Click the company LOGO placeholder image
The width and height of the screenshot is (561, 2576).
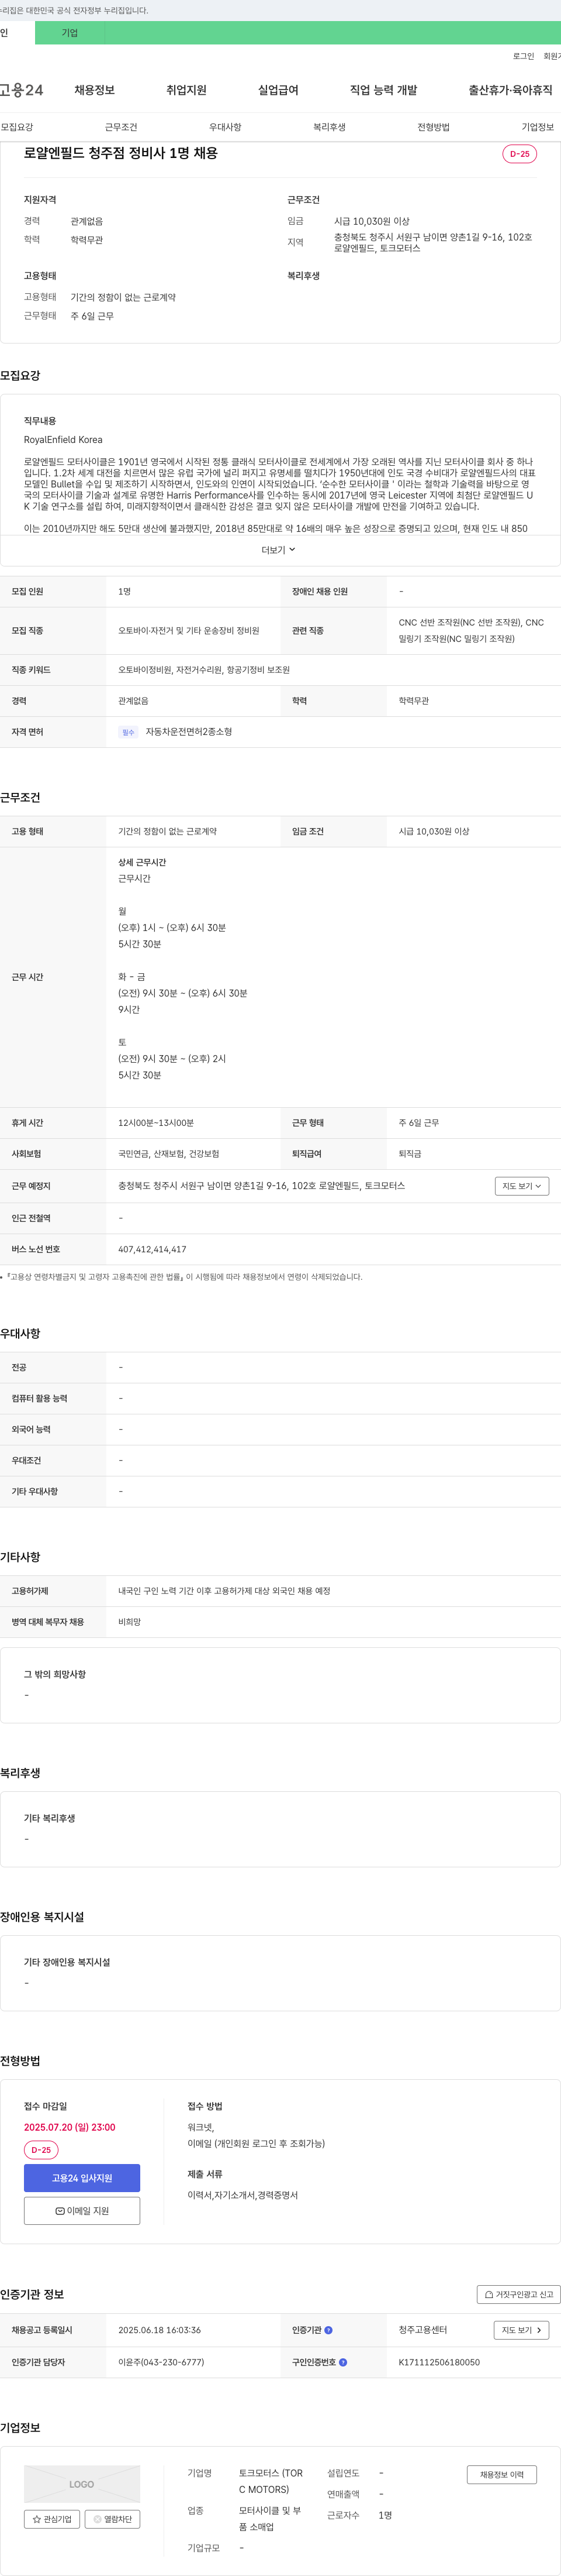pos(82,2484)
